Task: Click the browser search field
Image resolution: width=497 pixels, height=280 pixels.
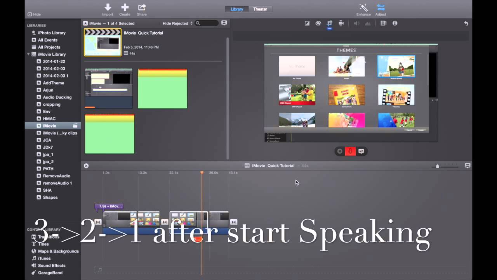Action: [207, 23]
